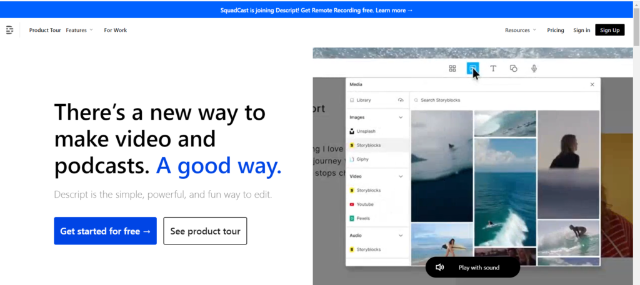Collapse the Images section chevron
This screenshot has width=640, height=285.
point(401,117)
